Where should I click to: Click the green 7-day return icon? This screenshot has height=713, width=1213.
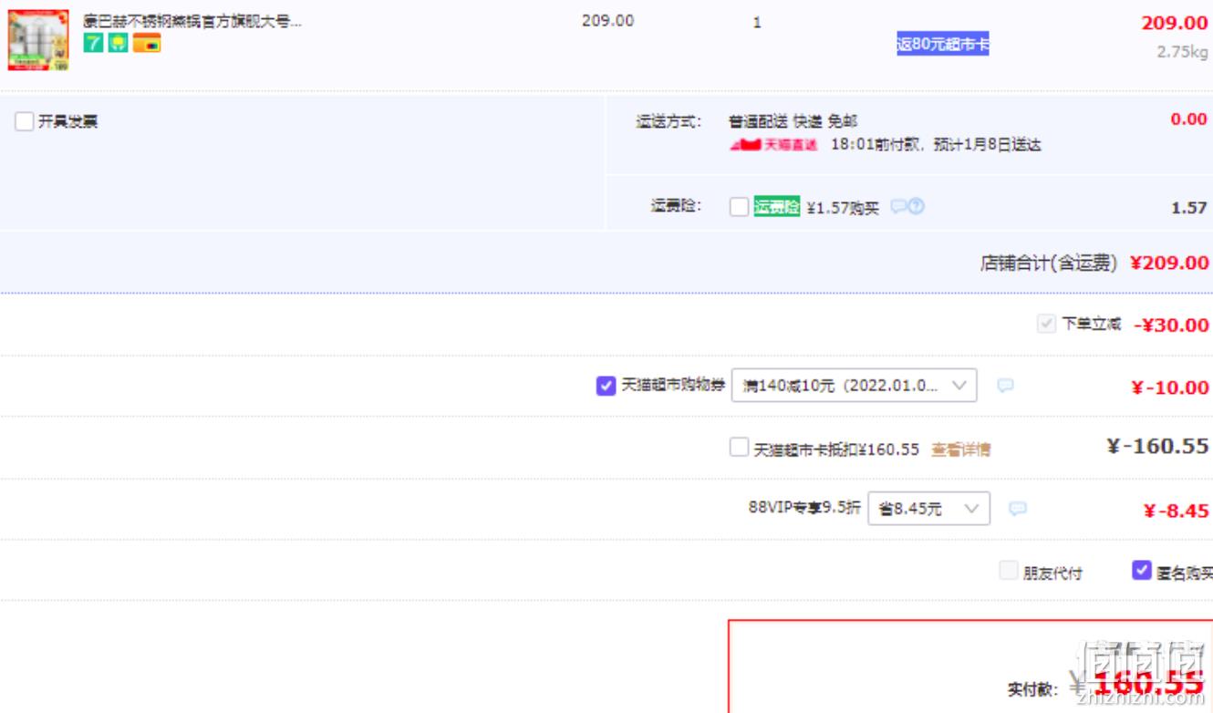pyautogui.click(x=93, y=43)
